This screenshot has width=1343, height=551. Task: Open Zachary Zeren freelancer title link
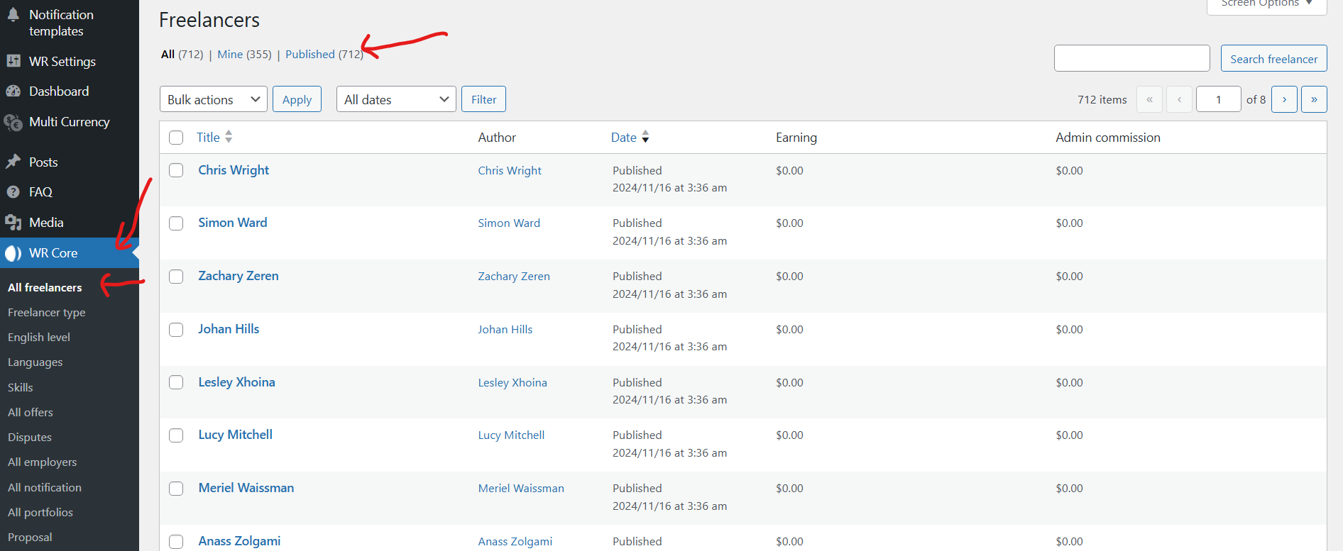coord(239,276)
